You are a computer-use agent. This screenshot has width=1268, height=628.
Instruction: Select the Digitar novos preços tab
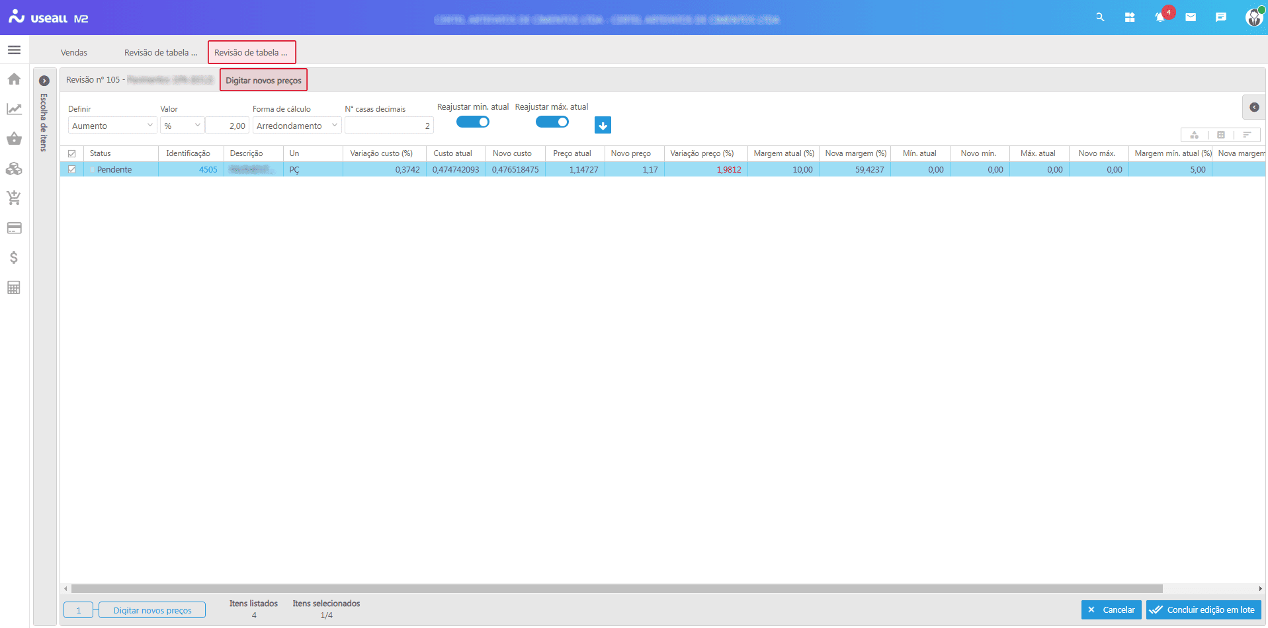(x=263, y=81)
